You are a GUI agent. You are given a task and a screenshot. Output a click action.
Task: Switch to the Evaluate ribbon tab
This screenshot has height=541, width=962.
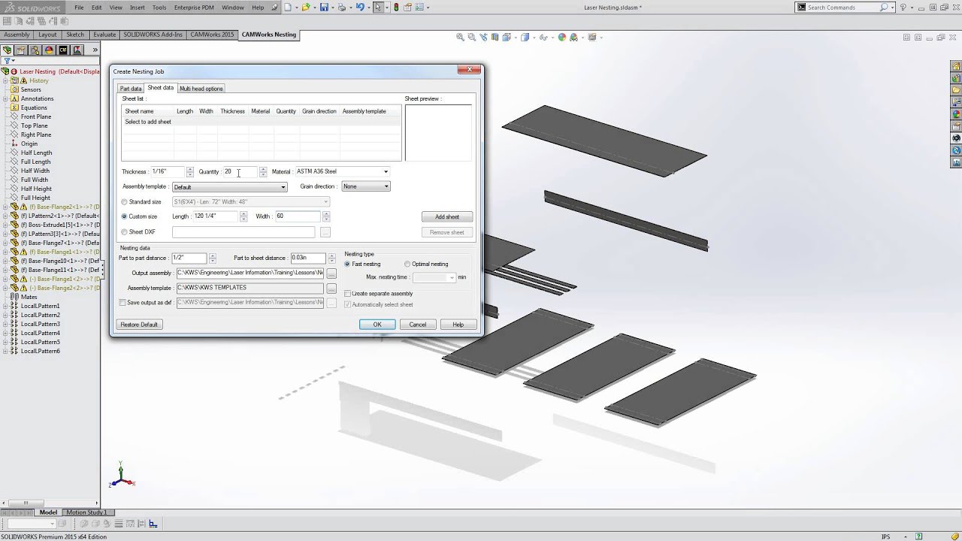click(x=104, y=35)
